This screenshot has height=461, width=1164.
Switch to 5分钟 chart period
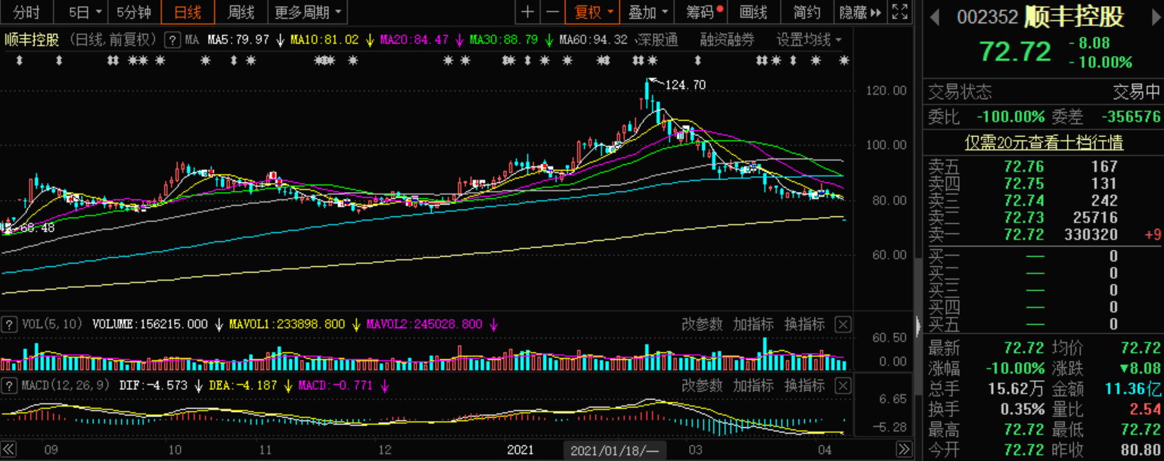[x=134, y=12]
